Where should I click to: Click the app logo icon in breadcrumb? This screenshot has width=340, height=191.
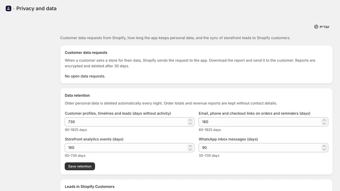(x=8, y=8)
